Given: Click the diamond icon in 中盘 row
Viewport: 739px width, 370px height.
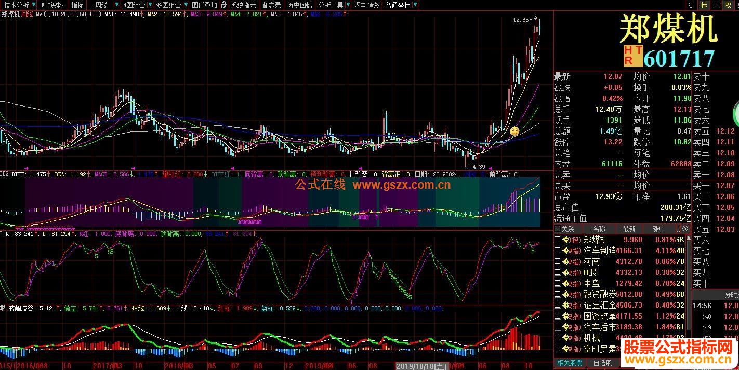Looking at the screenshot, I should (x=565, y=284).
